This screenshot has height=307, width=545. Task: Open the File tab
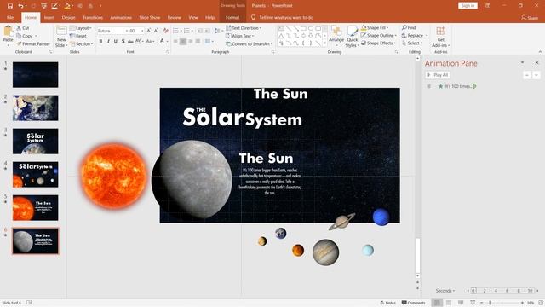(10, 17)
